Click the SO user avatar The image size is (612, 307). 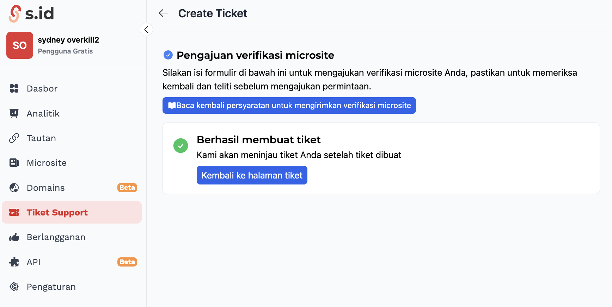pyautogui.click(x=20, y=45)
